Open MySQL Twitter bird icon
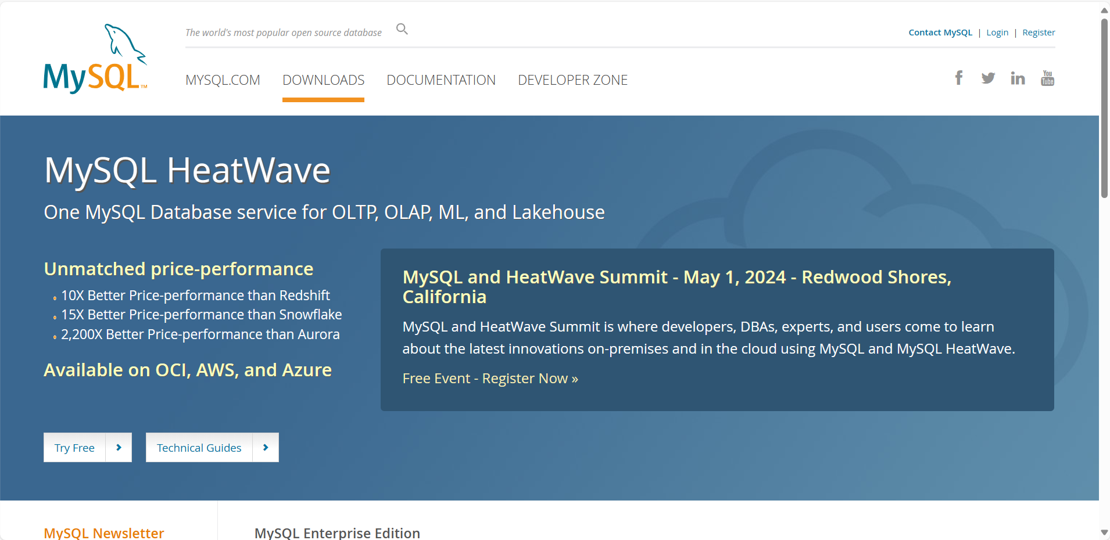1110x540 pixels. point(988,78)
